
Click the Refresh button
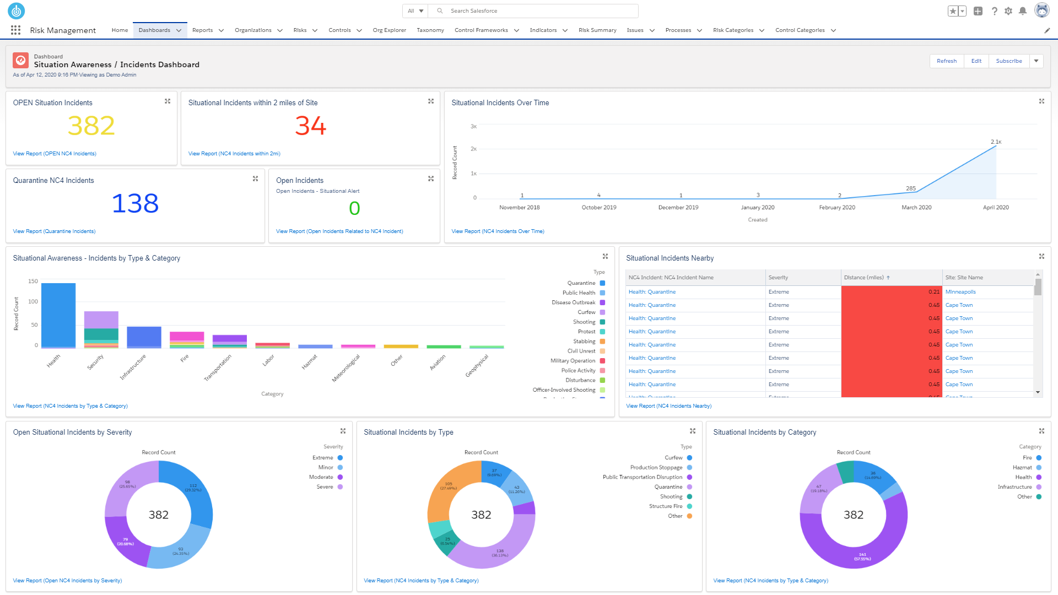tap(947, 61)
